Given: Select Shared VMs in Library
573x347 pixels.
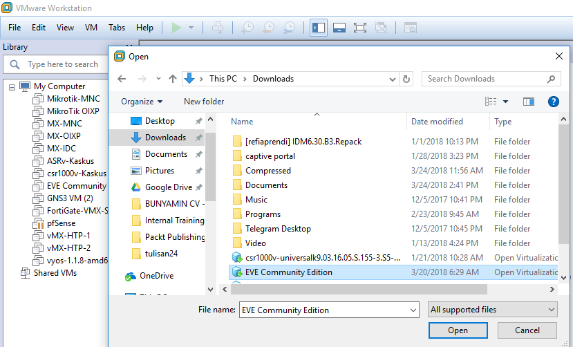Looking at the screenshot, I should 55,273.
